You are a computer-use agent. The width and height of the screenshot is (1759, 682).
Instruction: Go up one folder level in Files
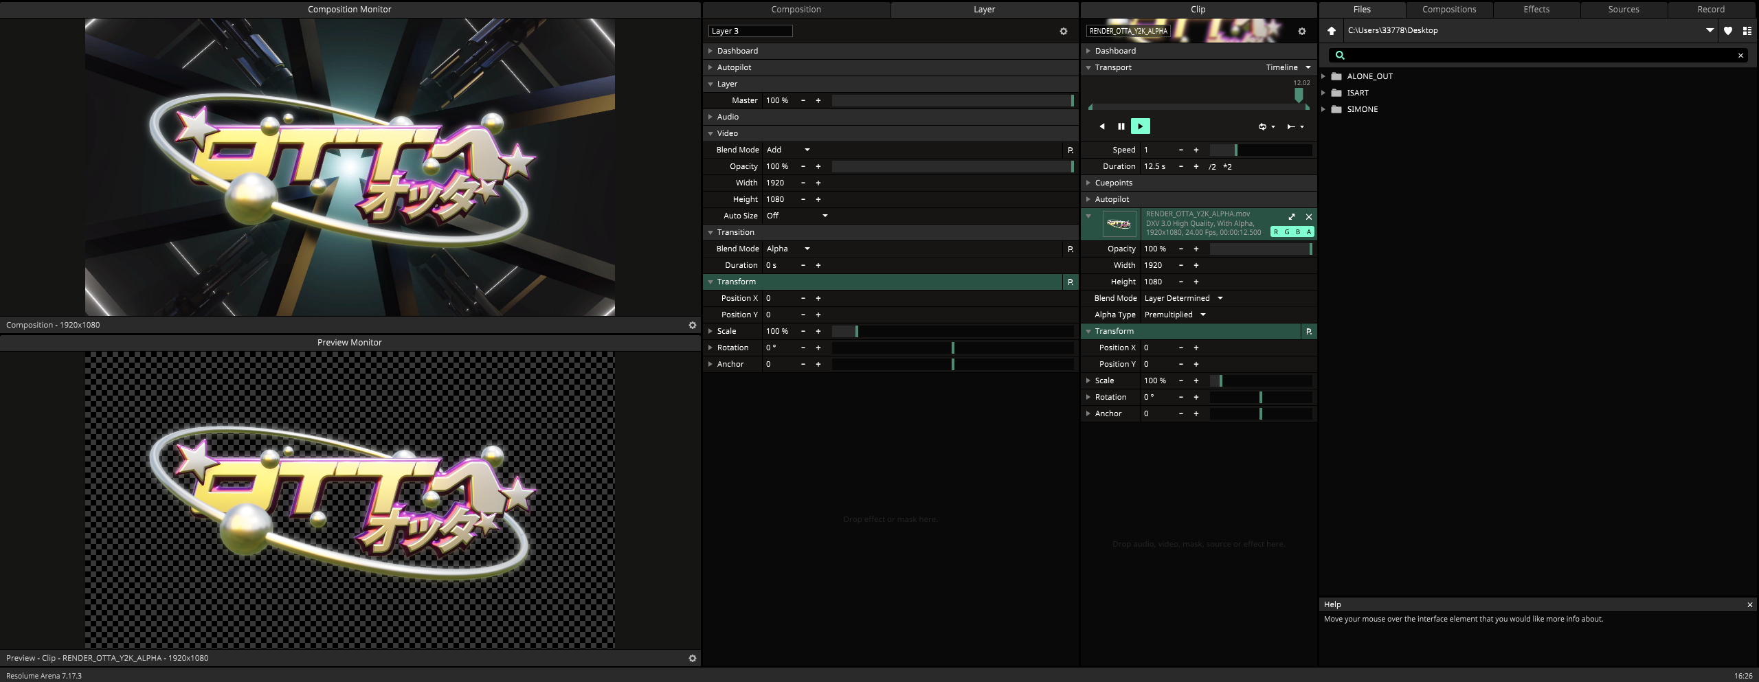pos(1332,31)
